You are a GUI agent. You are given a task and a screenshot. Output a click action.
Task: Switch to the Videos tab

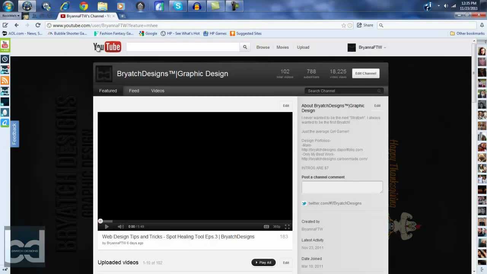(x=158, y=91)
